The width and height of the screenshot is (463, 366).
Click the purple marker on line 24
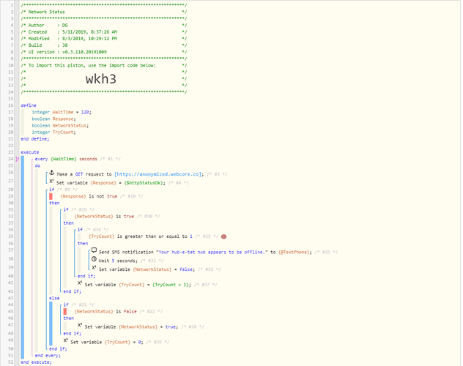pyautogui.click(x=17, y=159)
